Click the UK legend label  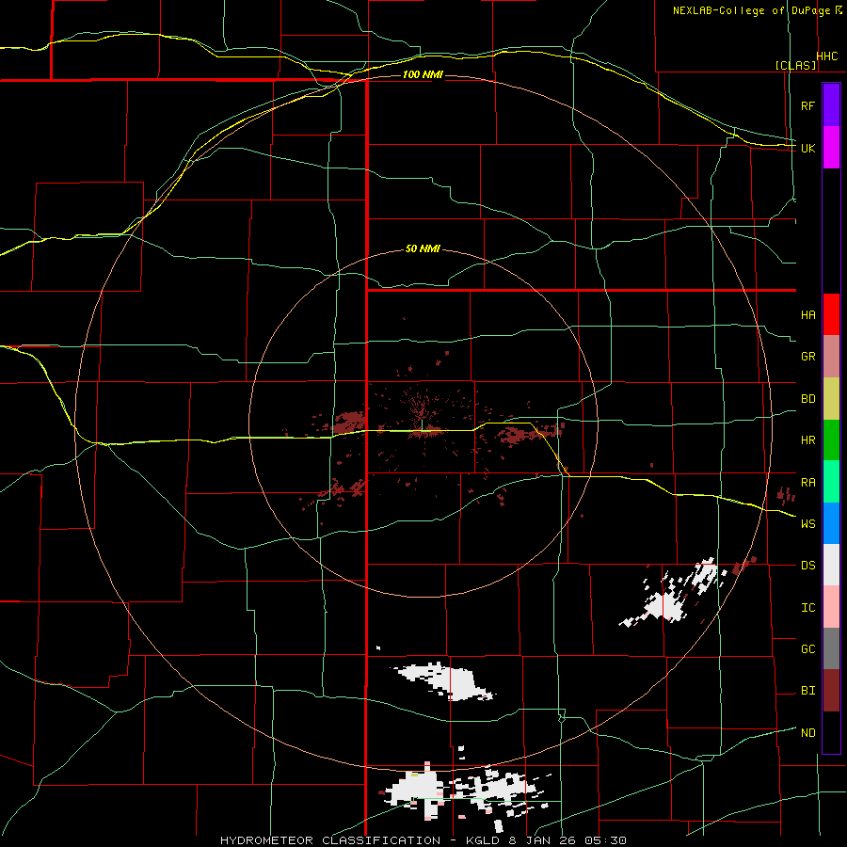point(807,148)
